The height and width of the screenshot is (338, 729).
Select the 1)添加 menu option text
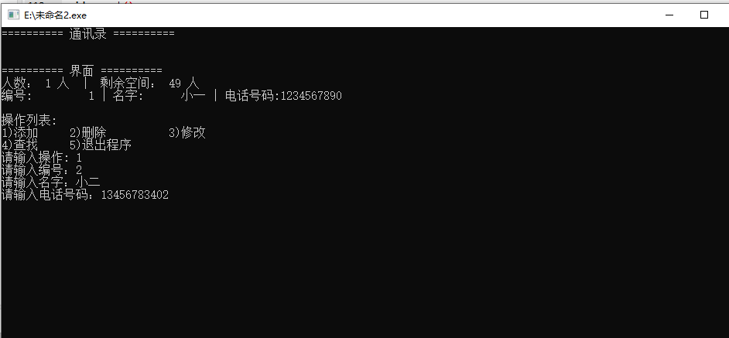pyautogui.click(x=20, y=133)
